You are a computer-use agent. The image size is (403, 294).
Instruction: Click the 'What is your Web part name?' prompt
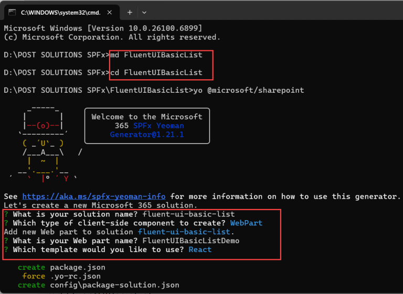[76, 241]
